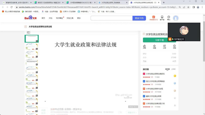The image size is (205, 115).
Task: Click the 收藏 favorite star icon
Action: coord(154,46)
